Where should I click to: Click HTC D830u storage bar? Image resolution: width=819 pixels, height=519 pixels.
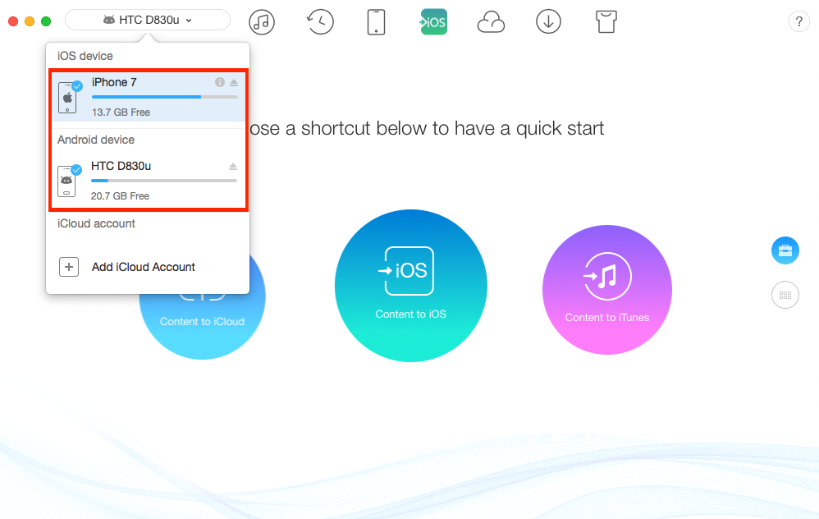pyautogui.click(x=164, y=181)
